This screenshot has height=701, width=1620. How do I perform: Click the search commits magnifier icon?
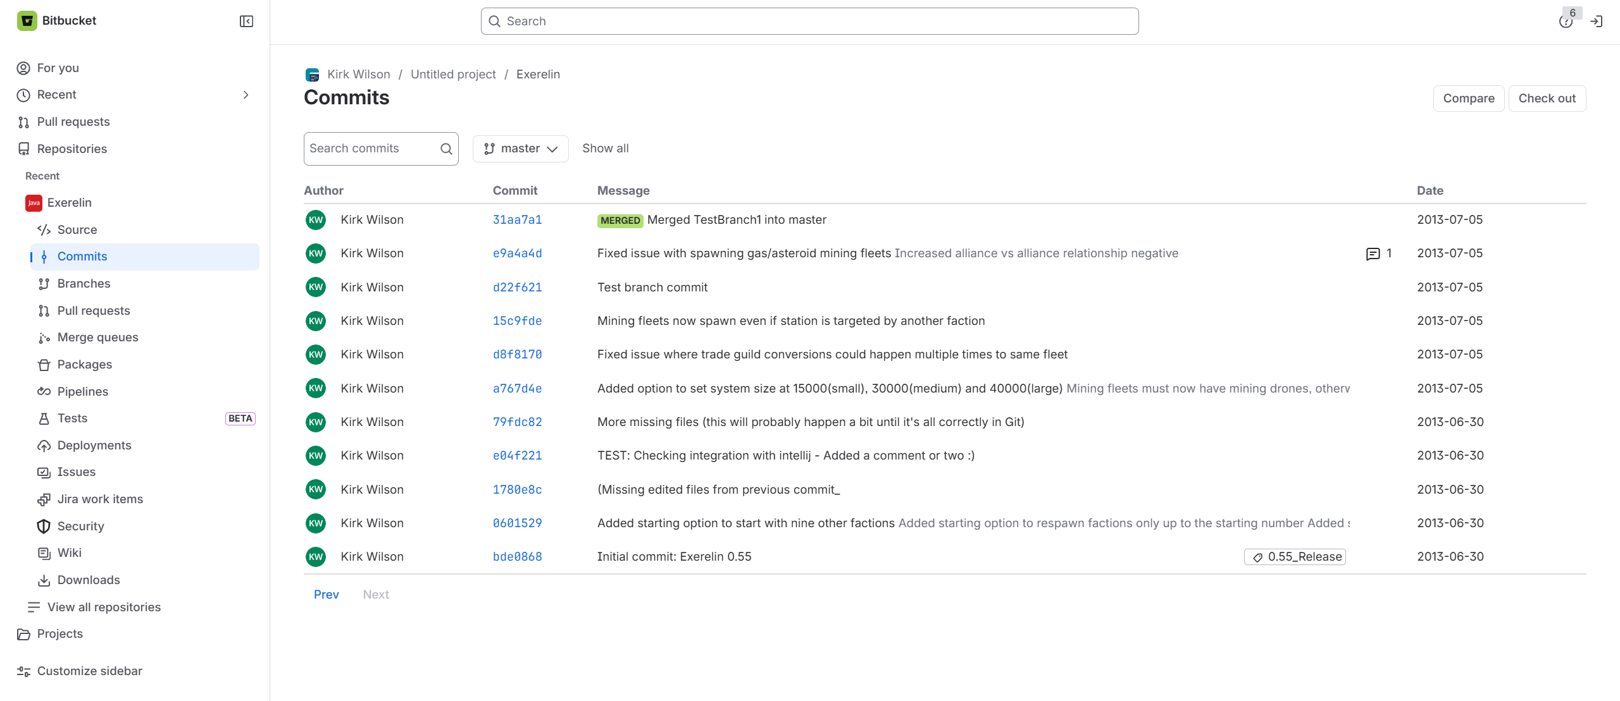(x=446, y=149)
